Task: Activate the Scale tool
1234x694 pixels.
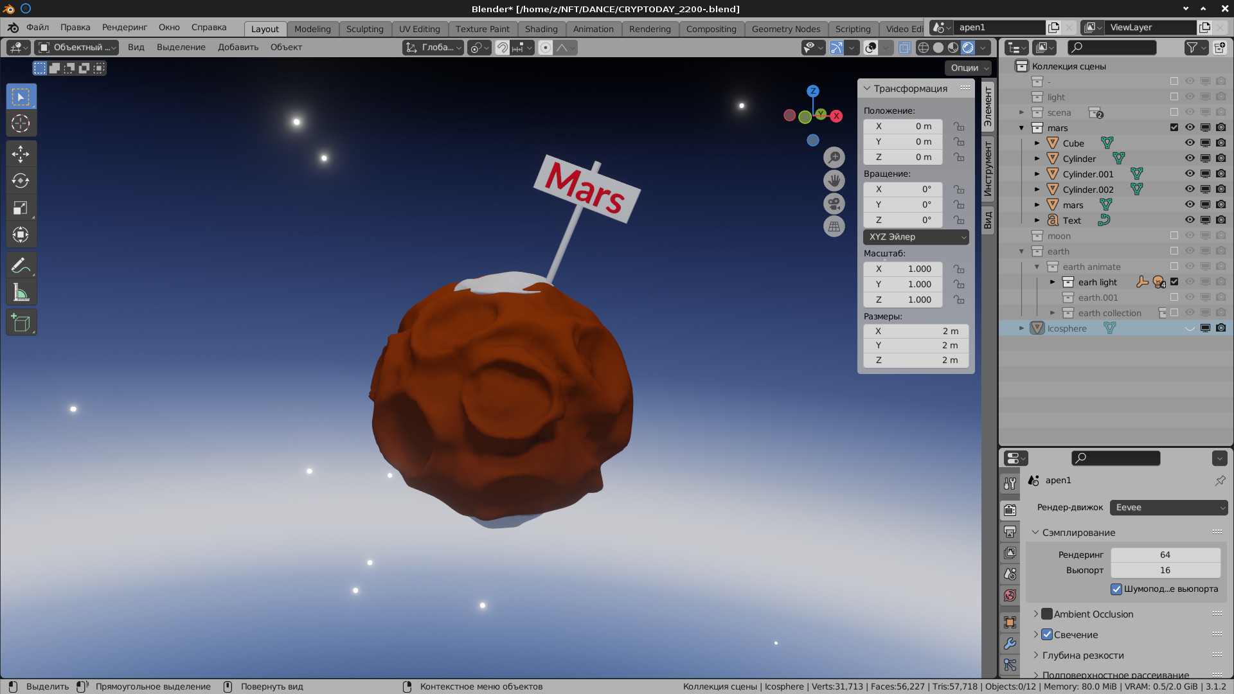Action: pyautogui.click(x=21, y=208)
